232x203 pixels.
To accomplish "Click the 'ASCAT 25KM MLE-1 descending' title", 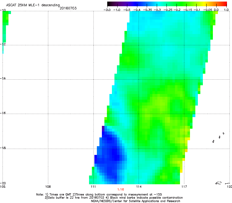I will pyautogui.click(x=33, y=5).
